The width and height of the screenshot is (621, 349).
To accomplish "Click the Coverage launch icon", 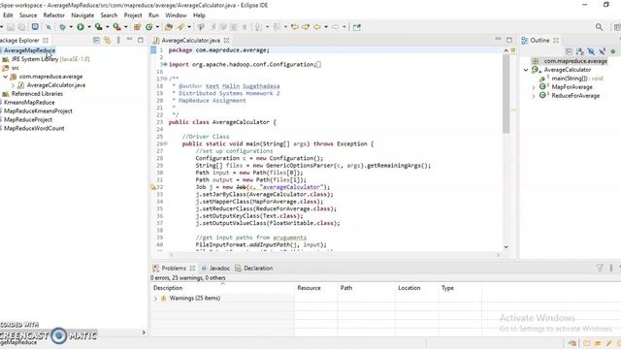I will [x=98, y=27].
